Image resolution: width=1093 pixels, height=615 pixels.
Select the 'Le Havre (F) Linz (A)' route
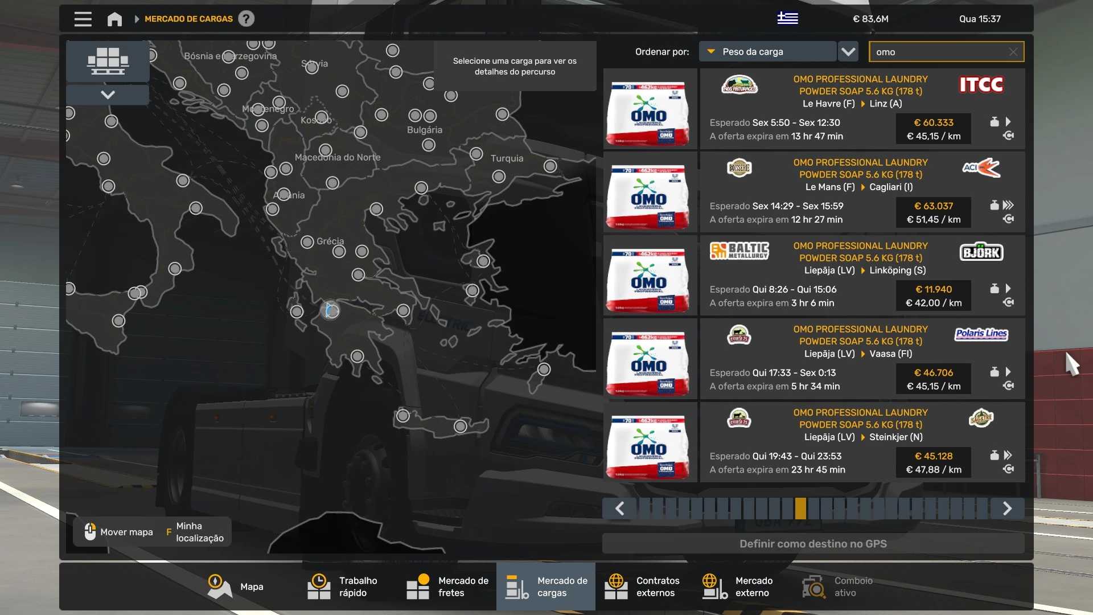tap(852, 104)
